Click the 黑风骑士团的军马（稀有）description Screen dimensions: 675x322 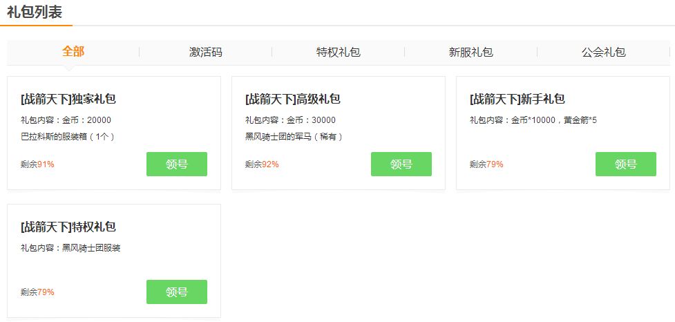click(294, 137)
